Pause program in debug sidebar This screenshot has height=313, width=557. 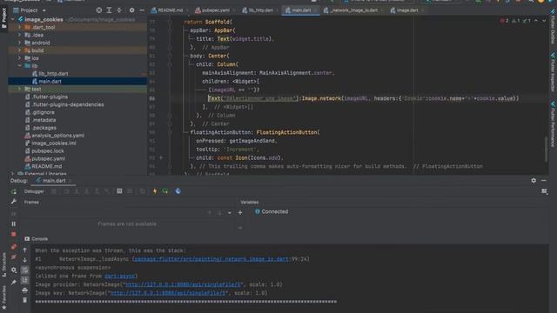[14, 224]
